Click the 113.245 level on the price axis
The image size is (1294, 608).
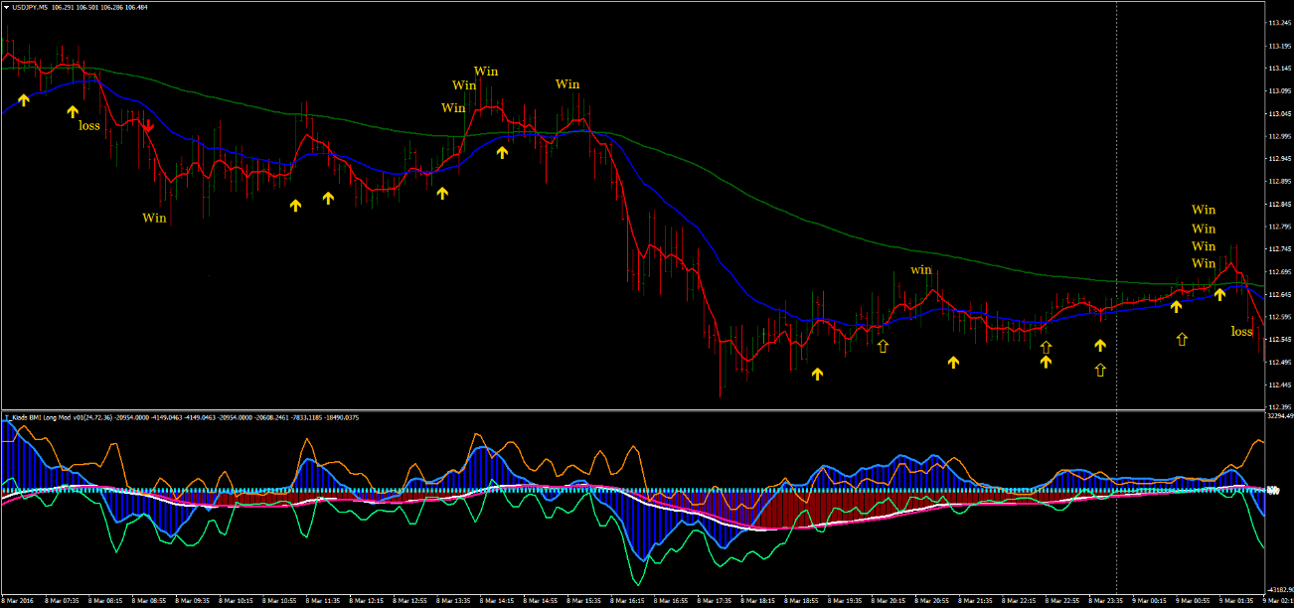tap(1279, 23)
